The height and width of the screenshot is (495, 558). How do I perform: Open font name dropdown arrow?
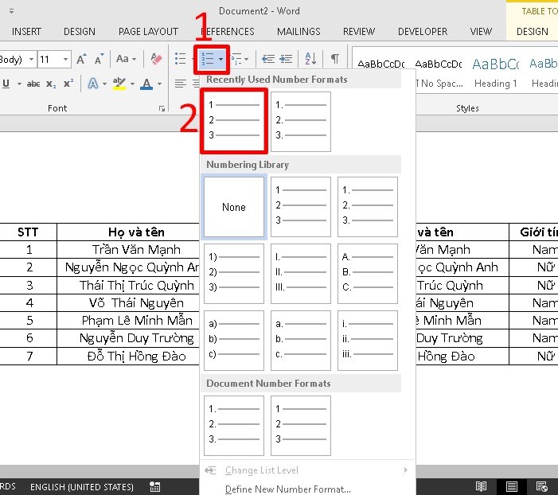tap(31, 59)
